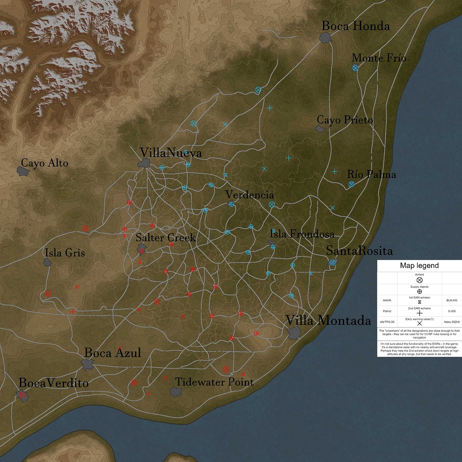Click the red marker near Tidewater Point
462x462 pixels.
[226, 370]
